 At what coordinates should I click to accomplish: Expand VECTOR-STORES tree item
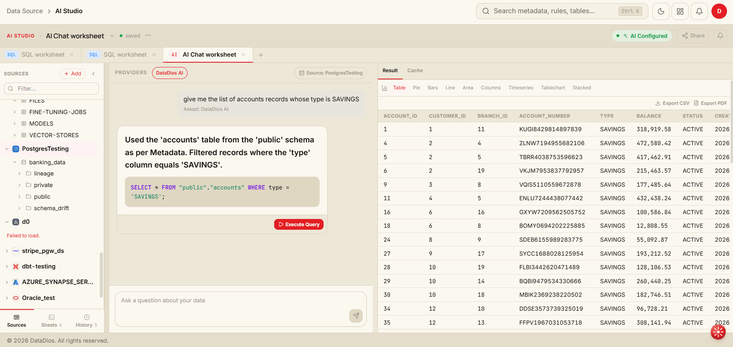point(15,135)
